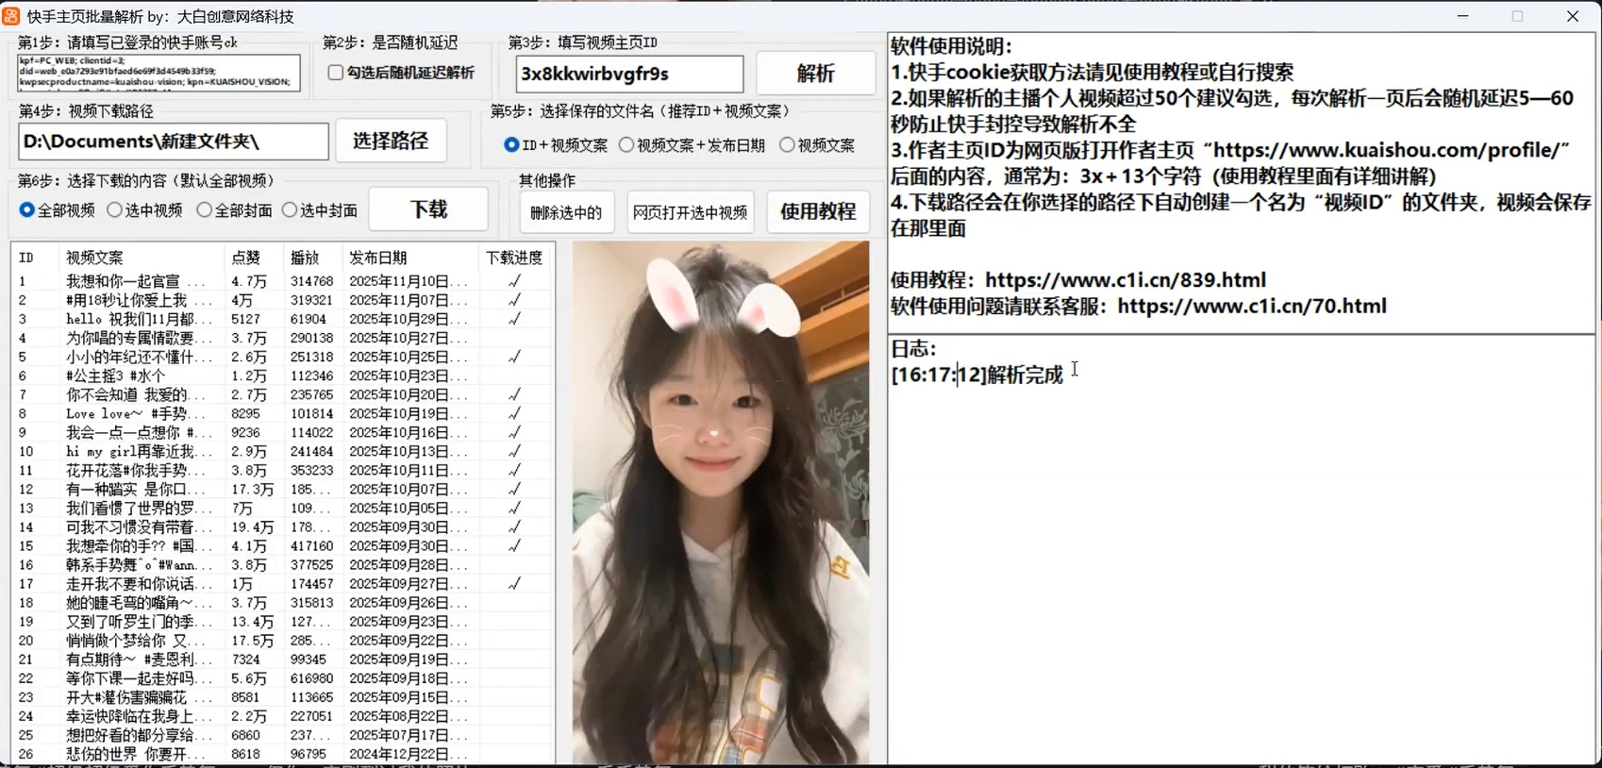Click the video cover preview image
This screenshot has width=1602, height=768.
720,502
